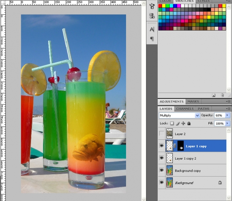
Task: Lock all padlock icon
Action: (189, 123)
